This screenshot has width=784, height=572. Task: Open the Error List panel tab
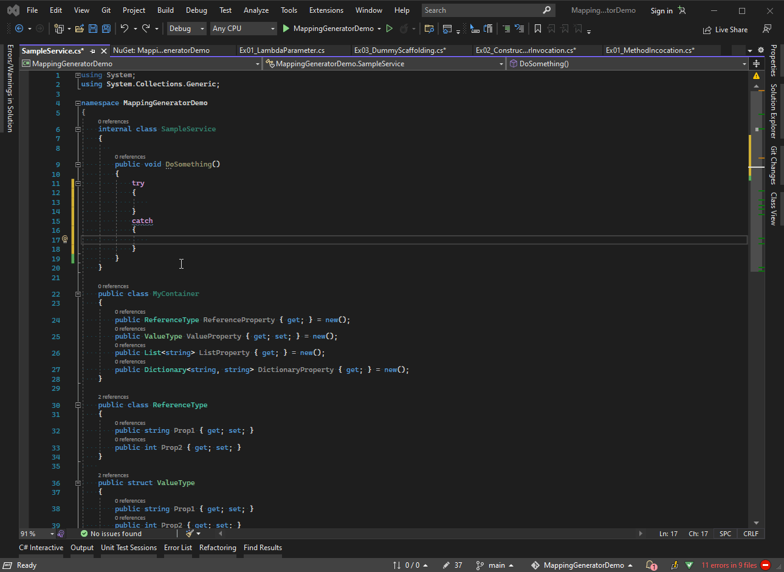[x=178, y=548]
